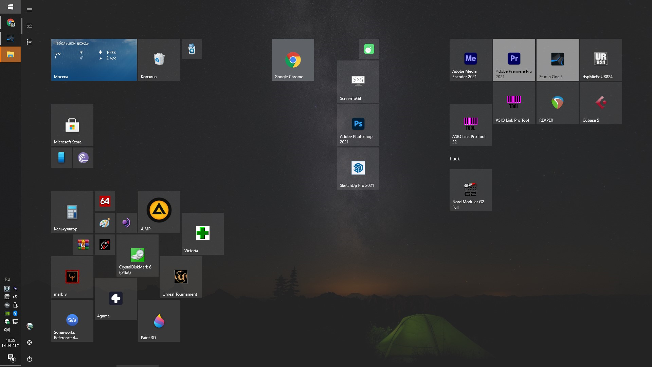Open the Action Center notifications icon
The image size is (652, 367).
[x=11, y=357]
